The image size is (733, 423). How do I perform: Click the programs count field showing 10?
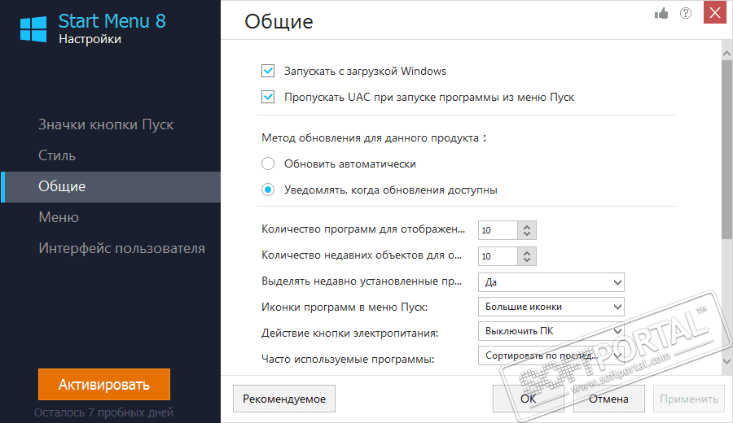coord(498,230)
